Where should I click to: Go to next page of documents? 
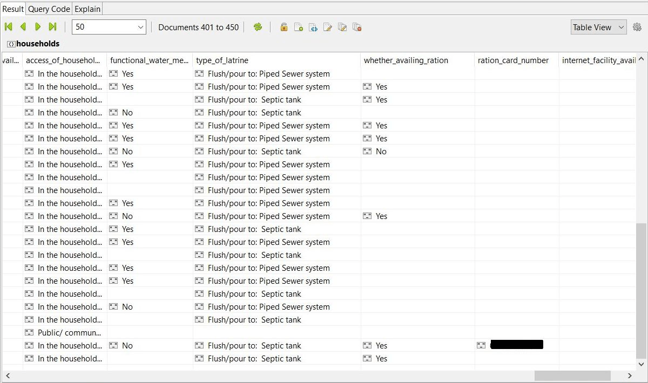(38, 27)
